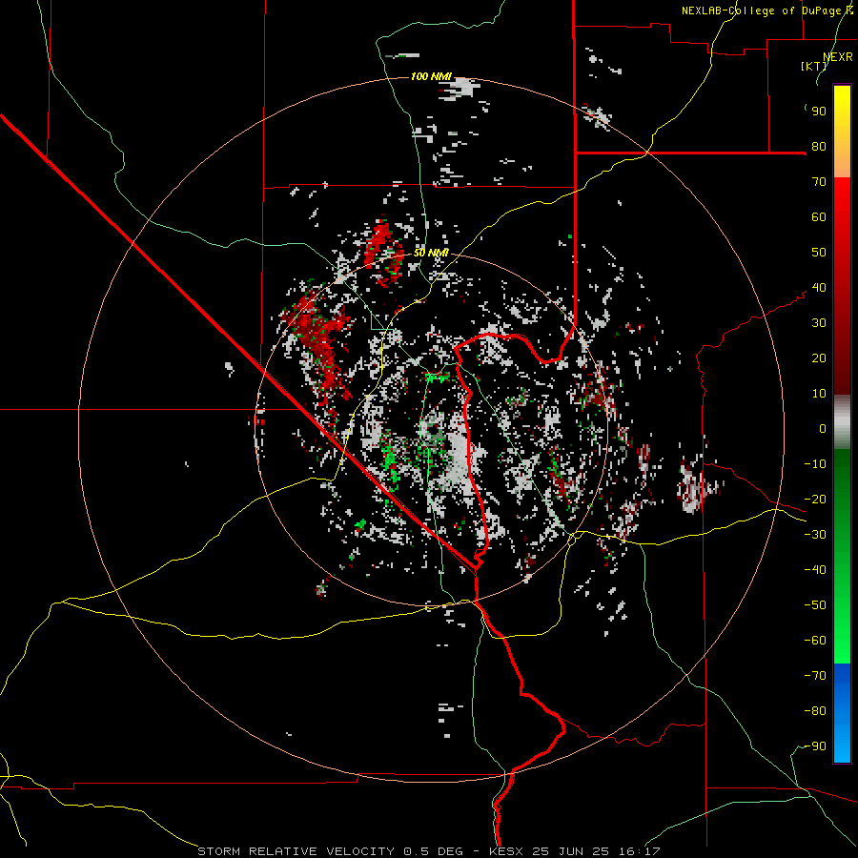Click the 'KESX 25 JUN 25 16:17' timestamp
The width and height of the screenshot is (858, 858).
[x=575, y=851]
